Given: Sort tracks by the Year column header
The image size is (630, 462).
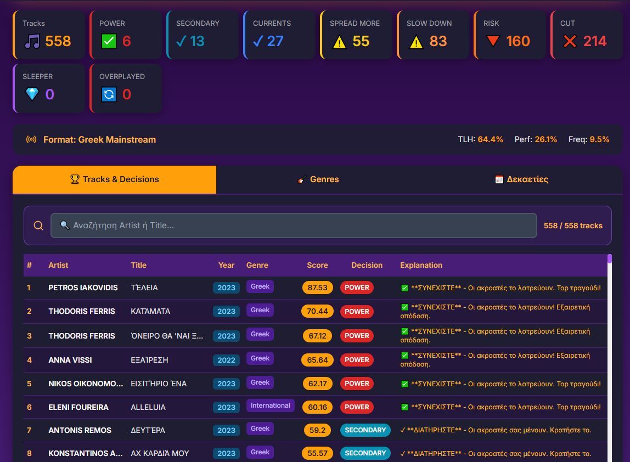Looking at the screenshot, I should 226,265.
